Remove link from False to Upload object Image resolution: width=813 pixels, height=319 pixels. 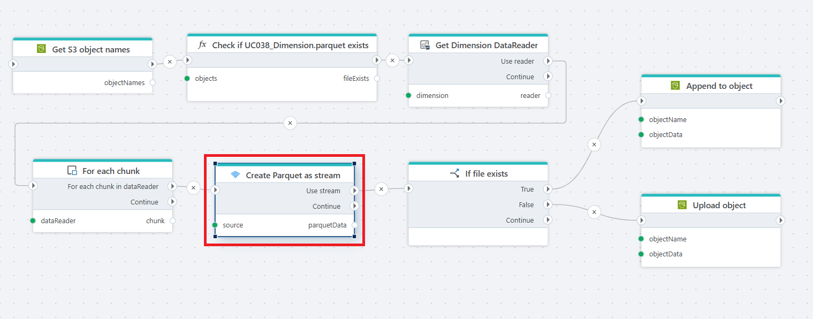click(594, 212)
